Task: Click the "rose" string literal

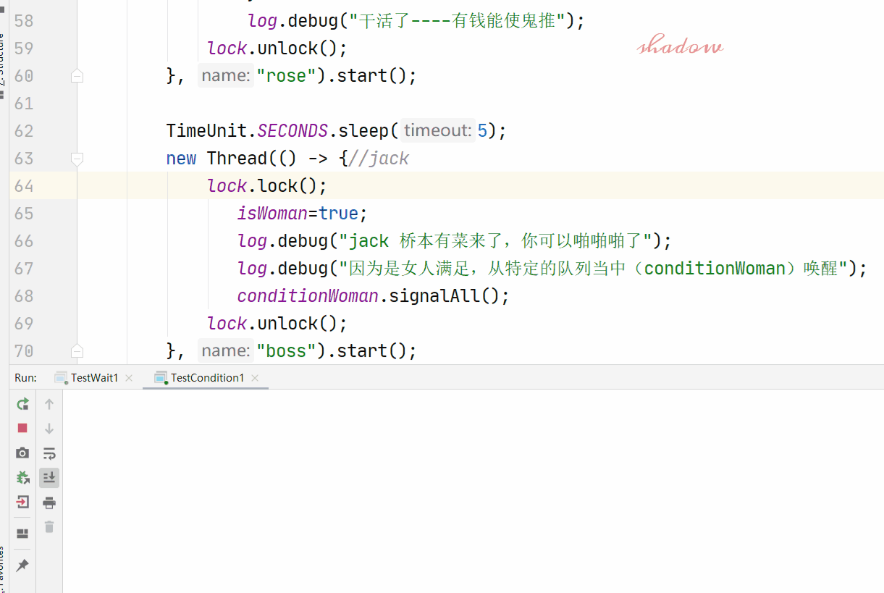Action: pyautogui.click(x=287, y=75)
